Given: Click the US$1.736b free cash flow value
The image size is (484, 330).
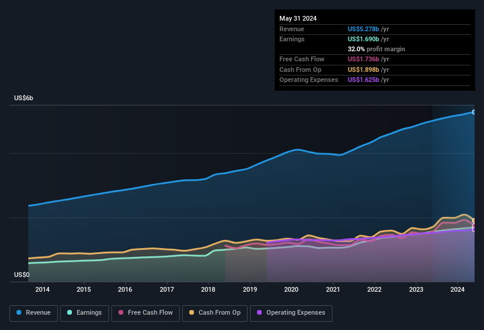Looking at the screenshot, I should click(363, 59).
